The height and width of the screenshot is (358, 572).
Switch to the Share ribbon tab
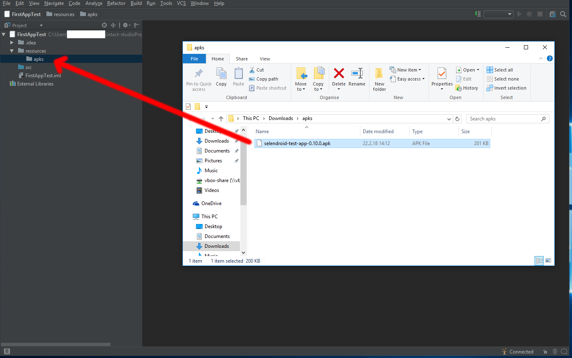tap(242, 59)
